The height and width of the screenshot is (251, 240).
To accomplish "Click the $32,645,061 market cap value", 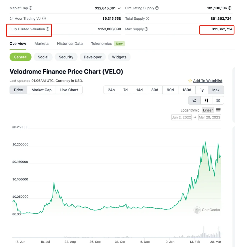I will [105, 8].
